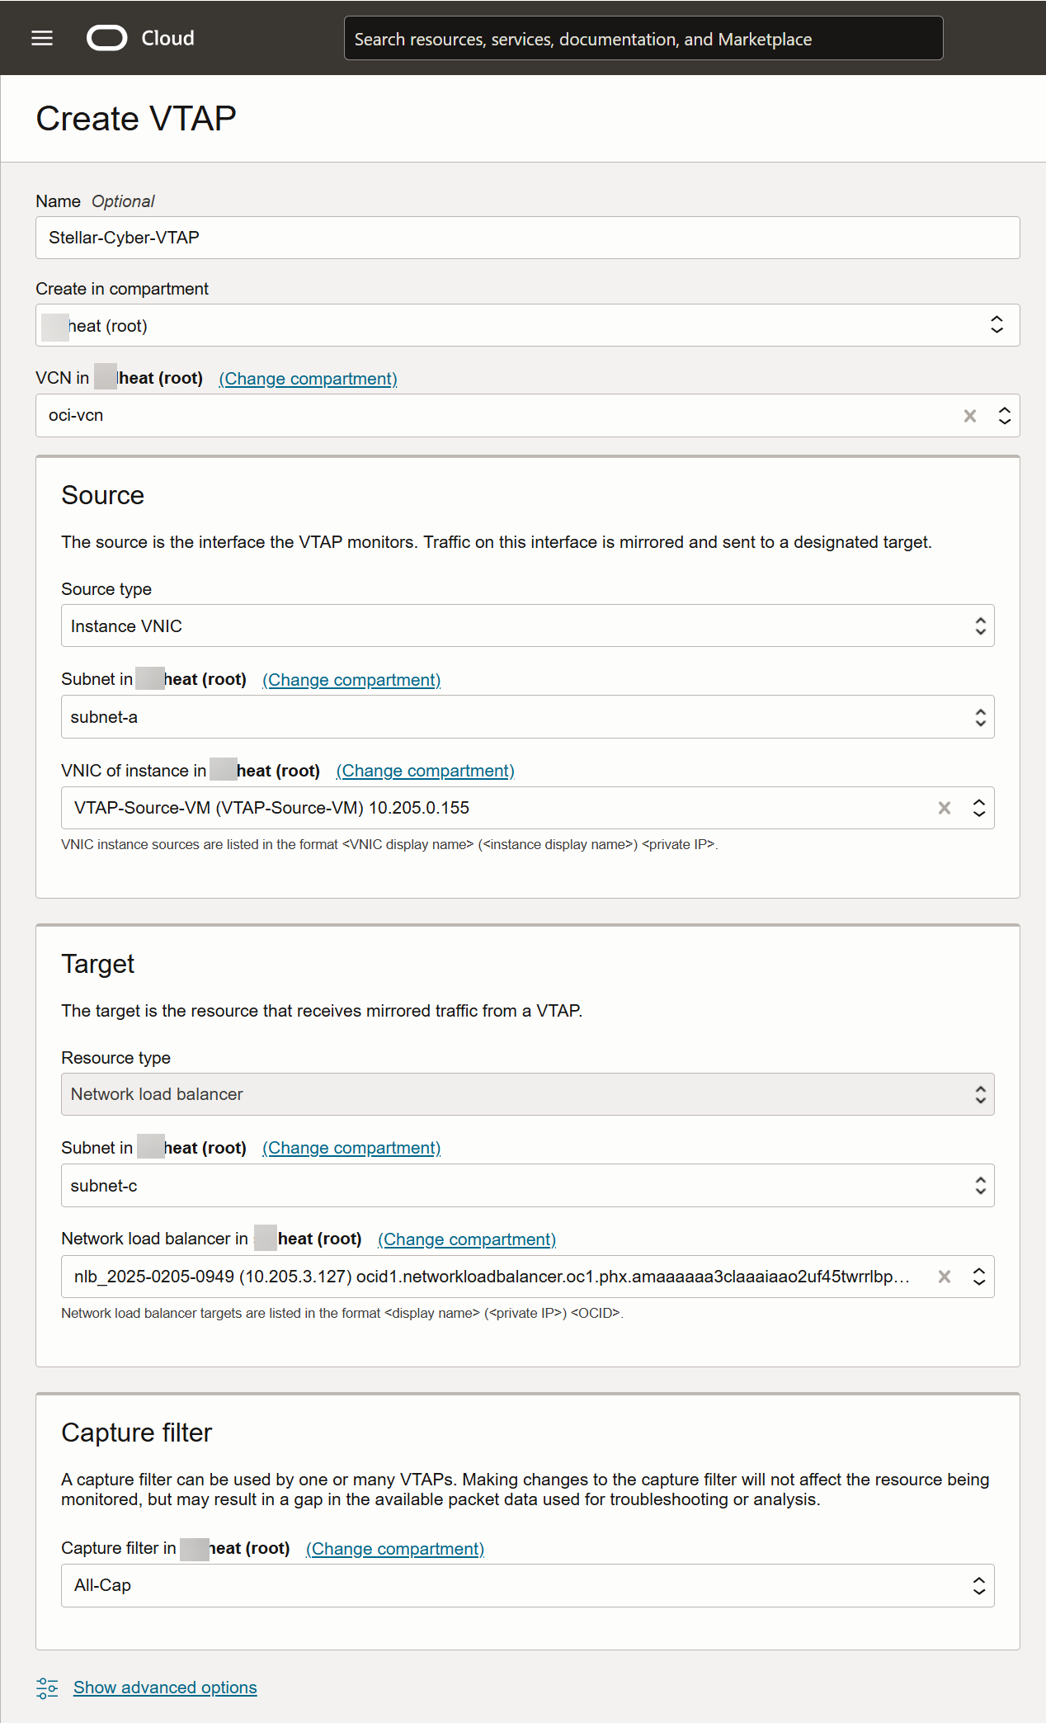The image size is (1046, 1723).
Task: Clear the selected network load balancer
Action: 945,1277
